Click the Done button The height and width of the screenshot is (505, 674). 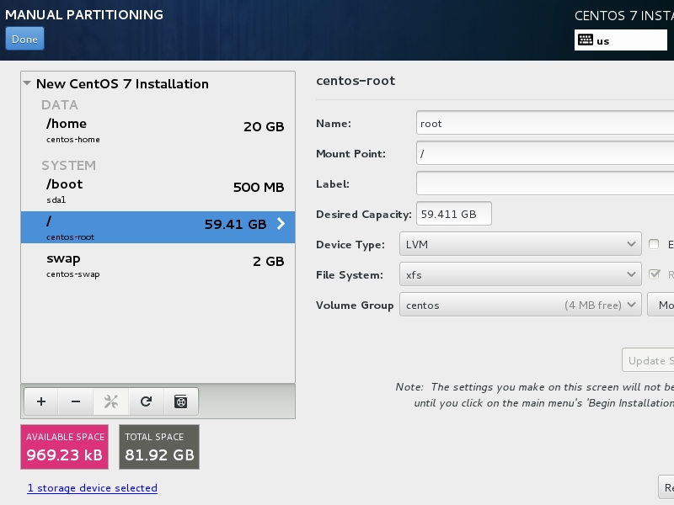tap(24, 39)
